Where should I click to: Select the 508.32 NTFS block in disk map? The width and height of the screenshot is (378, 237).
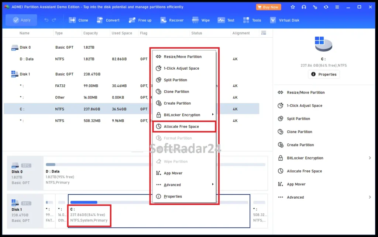click(260, 211)
